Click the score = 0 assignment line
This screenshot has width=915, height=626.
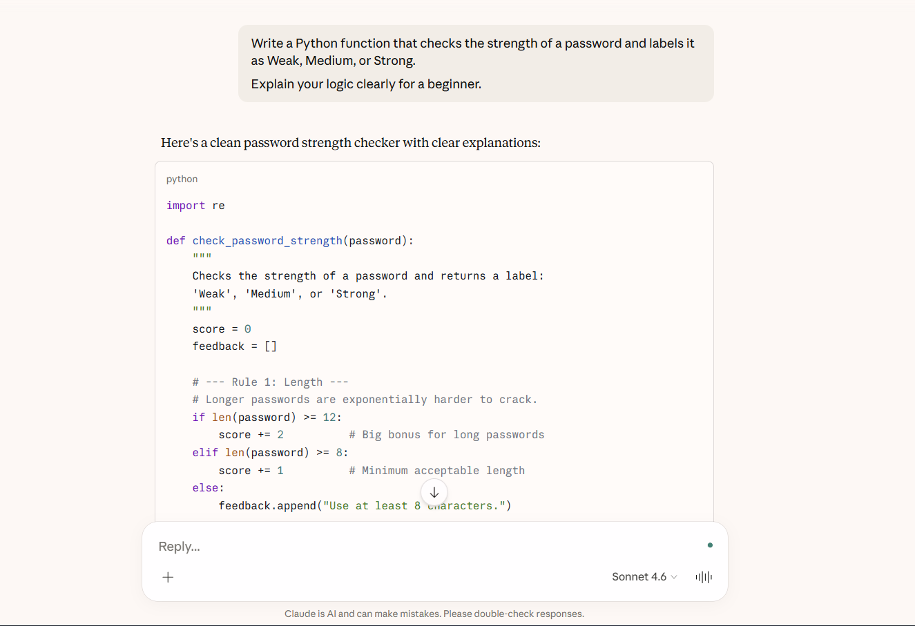220,329
